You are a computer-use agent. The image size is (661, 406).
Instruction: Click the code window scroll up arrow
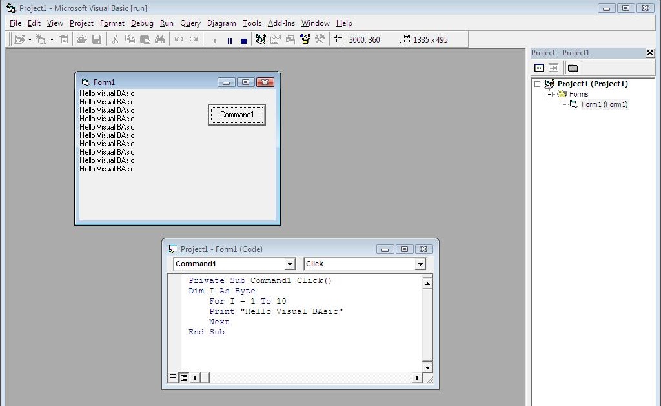[x=427, y=284]
